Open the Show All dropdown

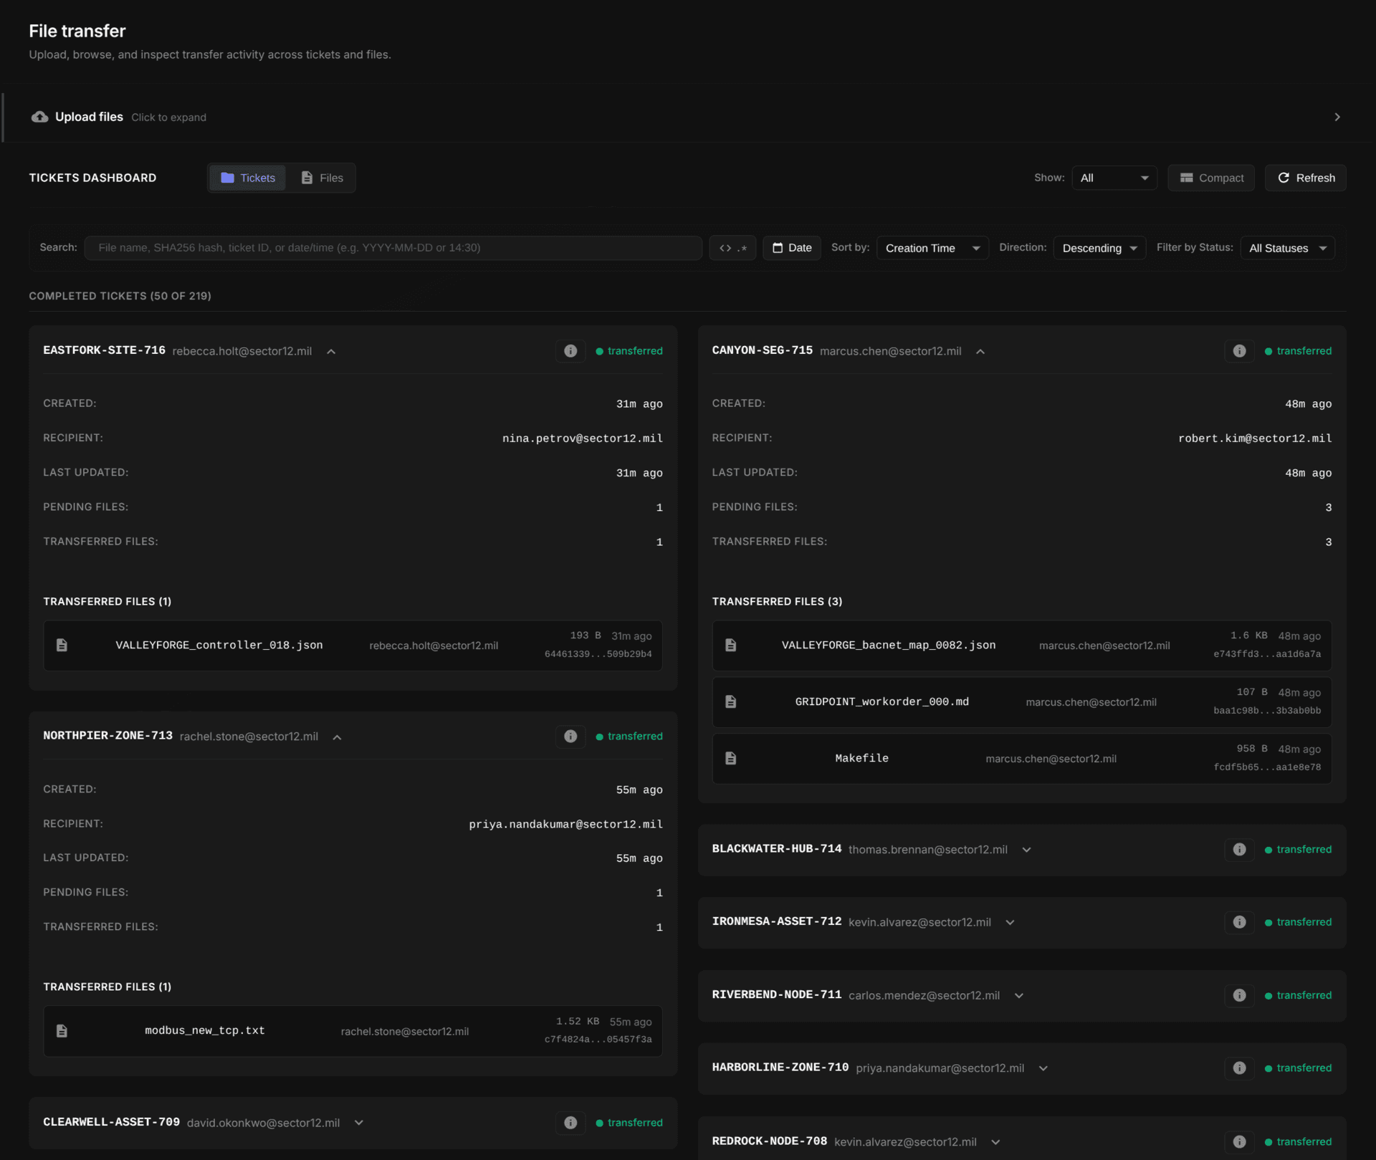click(1114, 178)
